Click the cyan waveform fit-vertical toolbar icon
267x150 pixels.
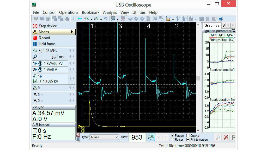click(x=79, y=19)
